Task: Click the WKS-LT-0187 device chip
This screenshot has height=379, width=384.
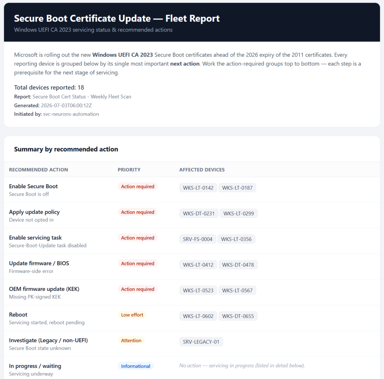Action: pyautogui.click(x=237, y=188)
